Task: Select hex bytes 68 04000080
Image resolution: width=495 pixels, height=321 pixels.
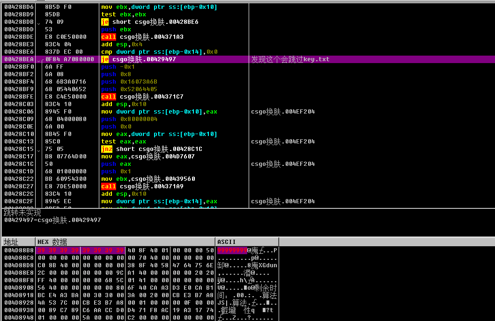Action: click(66, 119)
